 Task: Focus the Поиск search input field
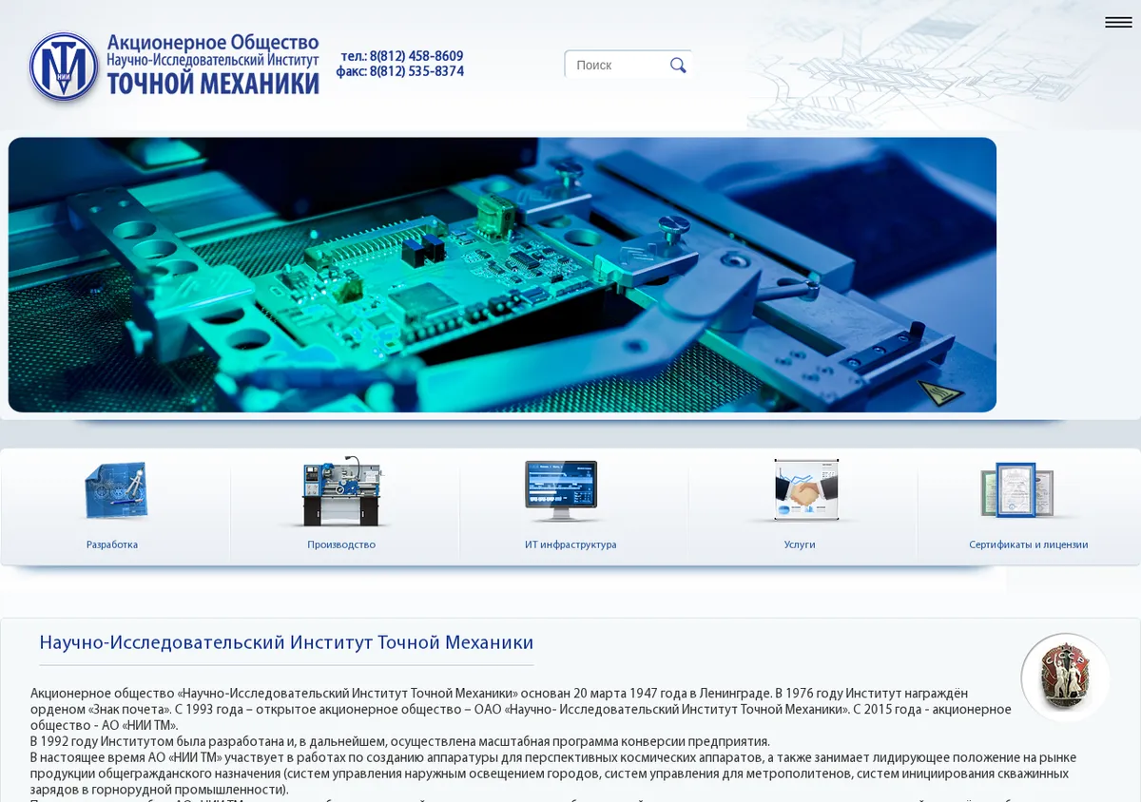tap(618, 65)
